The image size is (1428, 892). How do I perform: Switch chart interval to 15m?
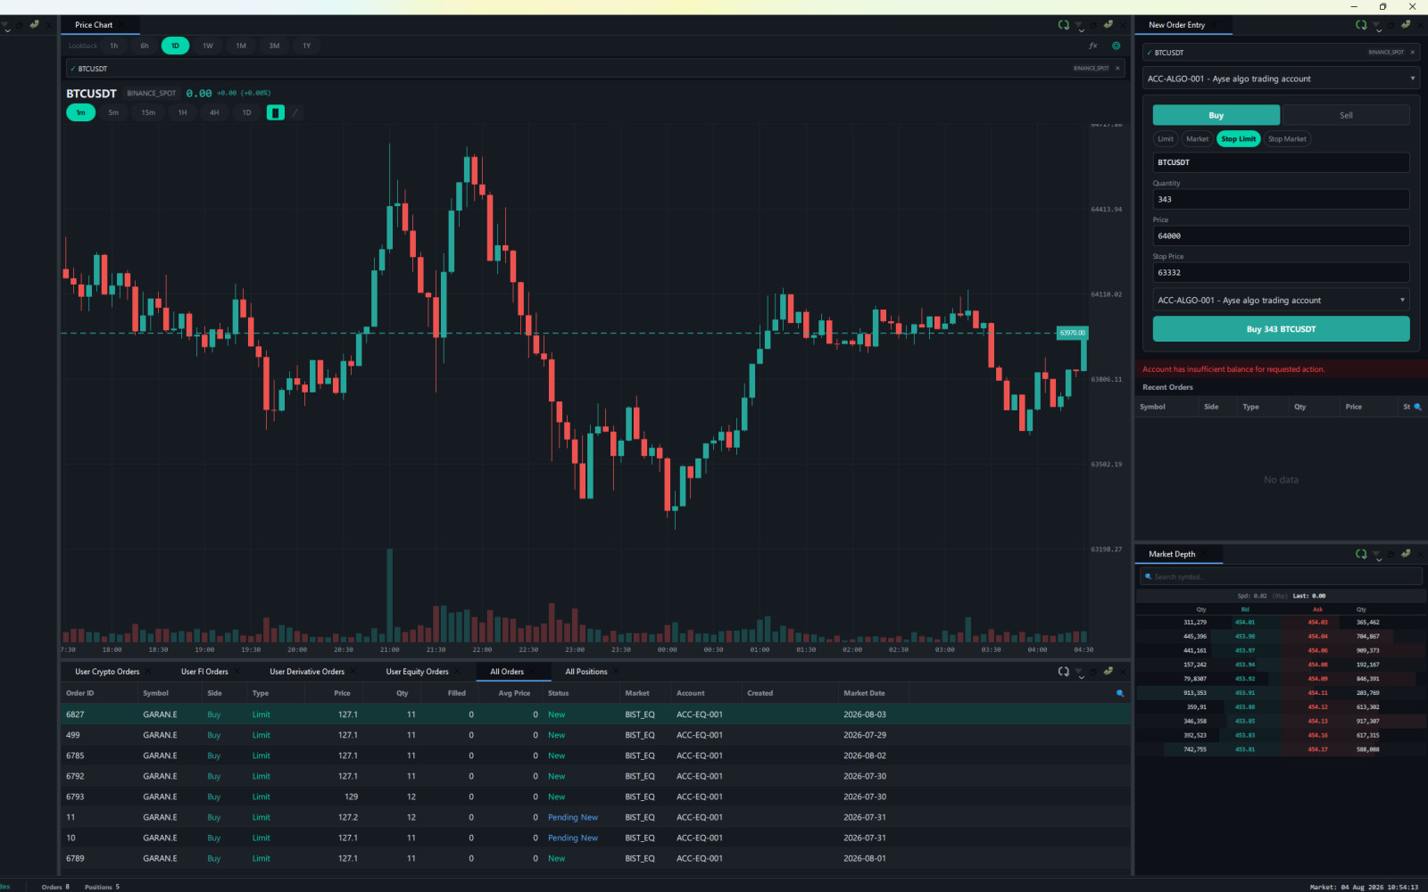(x=148, y=112)
